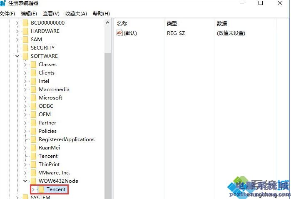Select the Tencent key above ThinPrint
Viewport: 291px width, 199px height.
48,156
